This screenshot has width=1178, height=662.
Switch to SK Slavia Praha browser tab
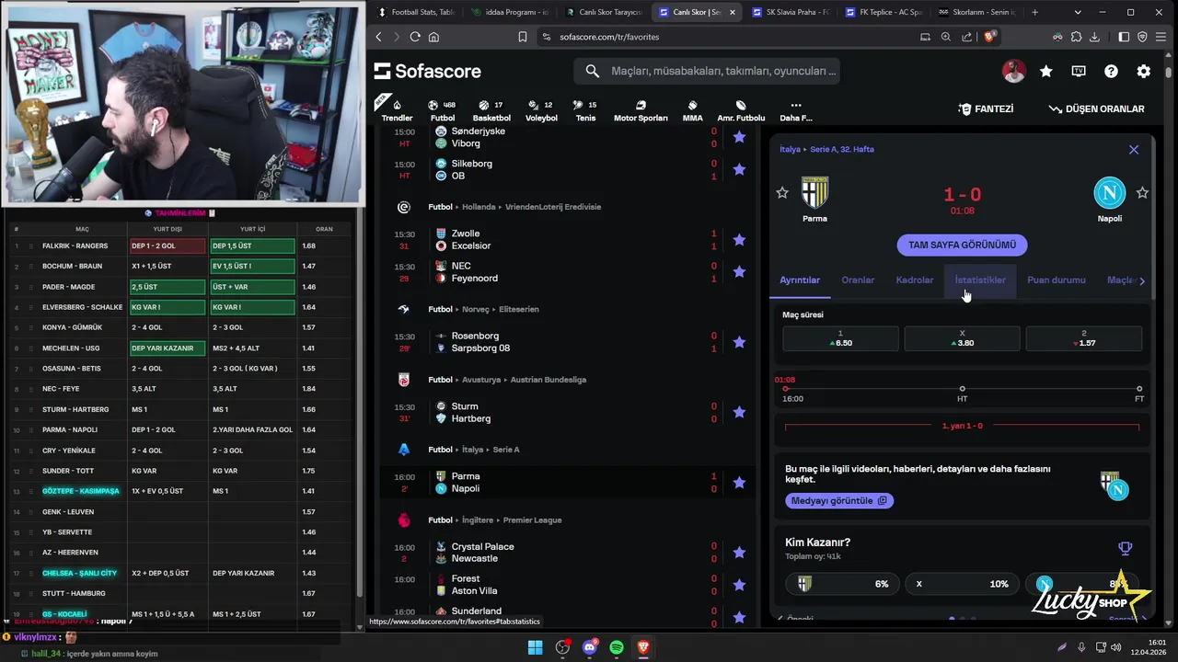(789, 12)
